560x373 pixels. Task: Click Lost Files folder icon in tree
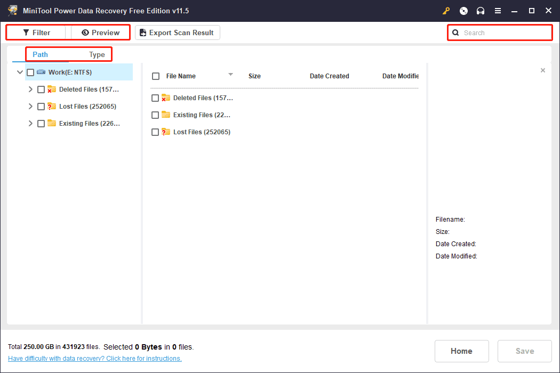tap(51, 106)
